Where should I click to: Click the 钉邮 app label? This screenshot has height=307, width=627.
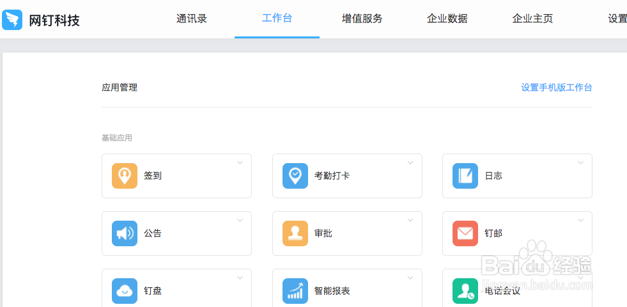[493, 233]
